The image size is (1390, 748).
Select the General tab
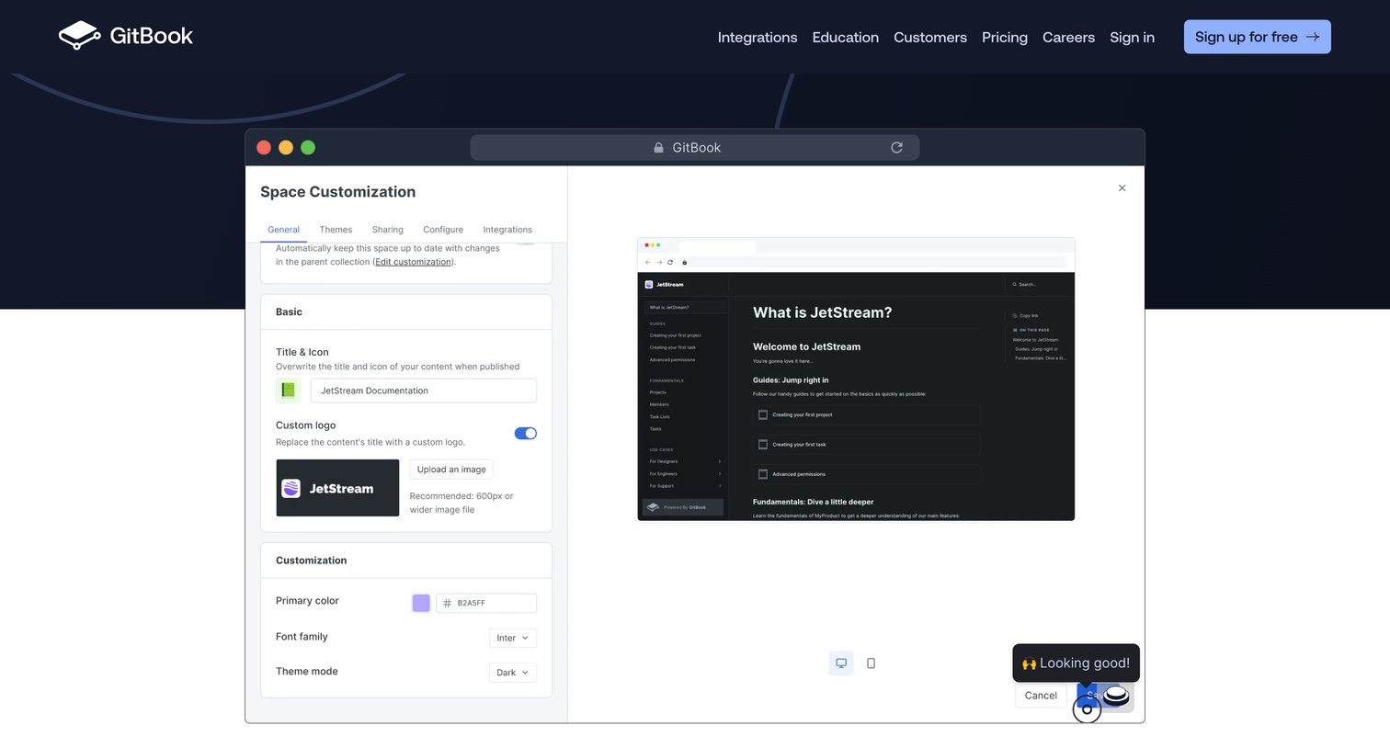coord(283,230)
